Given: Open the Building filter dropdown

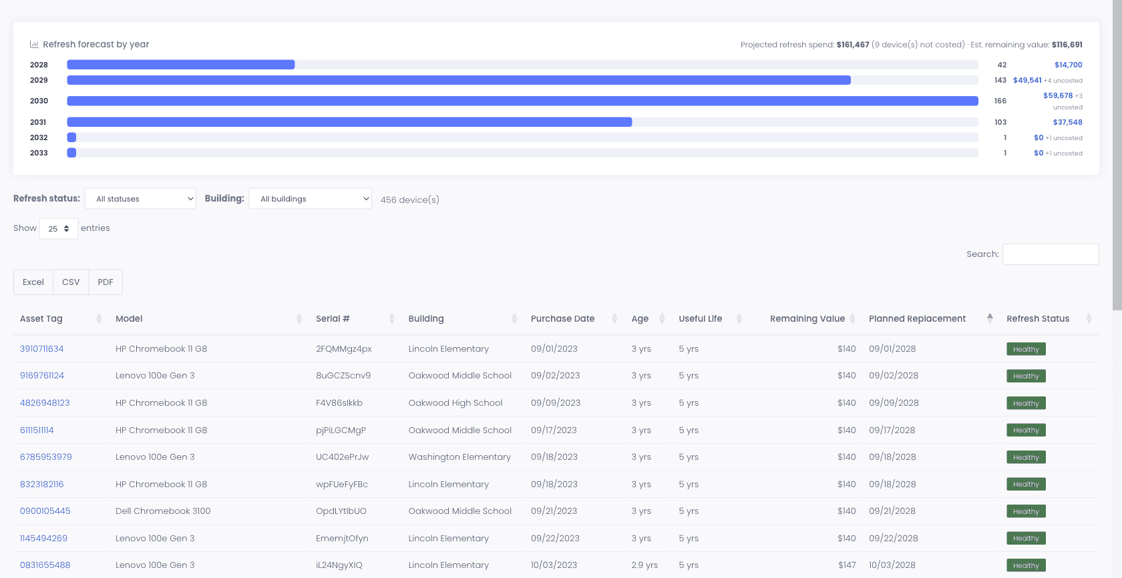Looking at the screenshot, I should (x=310, y=199).
